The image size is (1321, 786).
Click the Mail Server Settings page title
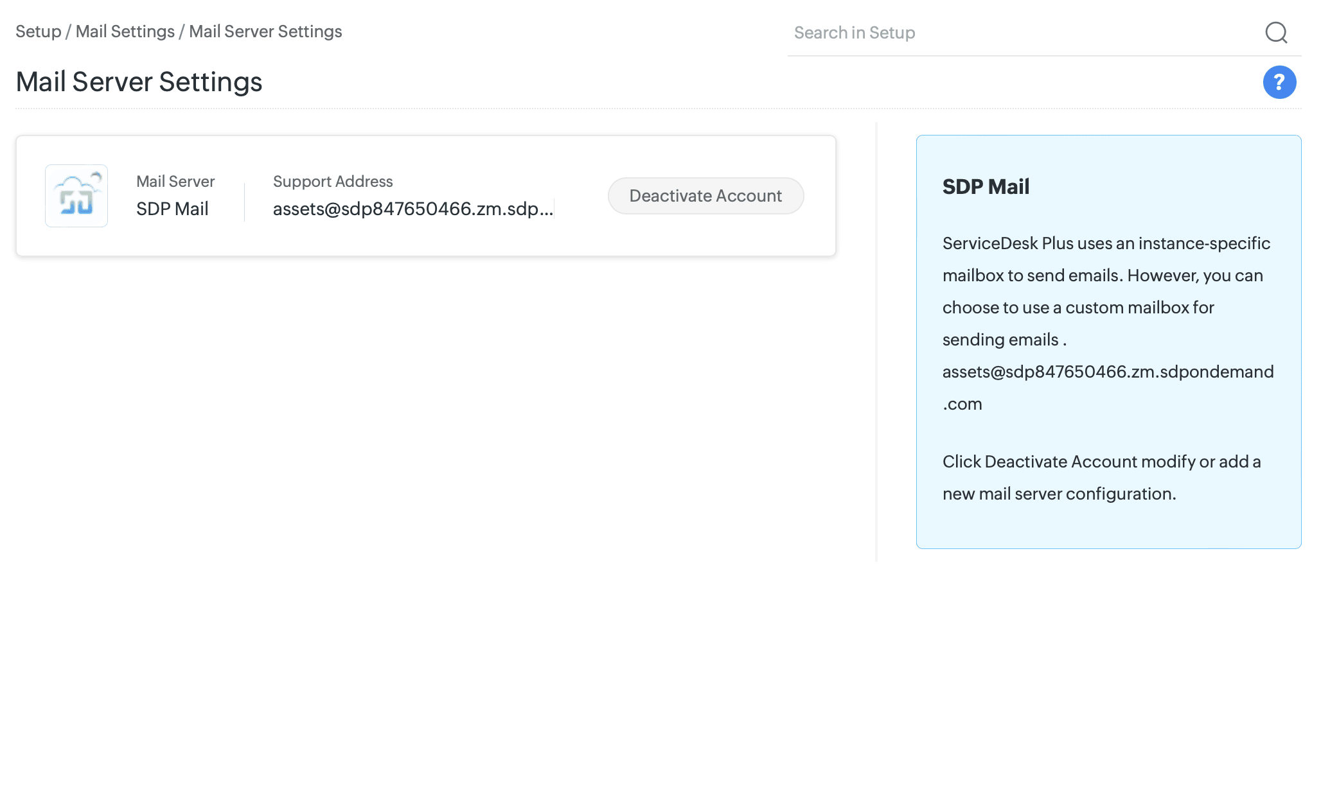(x=139, y=82)
